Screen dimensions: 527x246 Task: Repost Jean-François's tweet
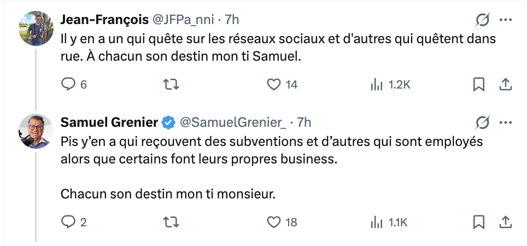[x=172, y=85]
